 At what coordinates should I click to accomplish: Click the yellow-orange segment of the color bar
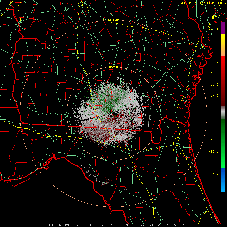(223, 45)
